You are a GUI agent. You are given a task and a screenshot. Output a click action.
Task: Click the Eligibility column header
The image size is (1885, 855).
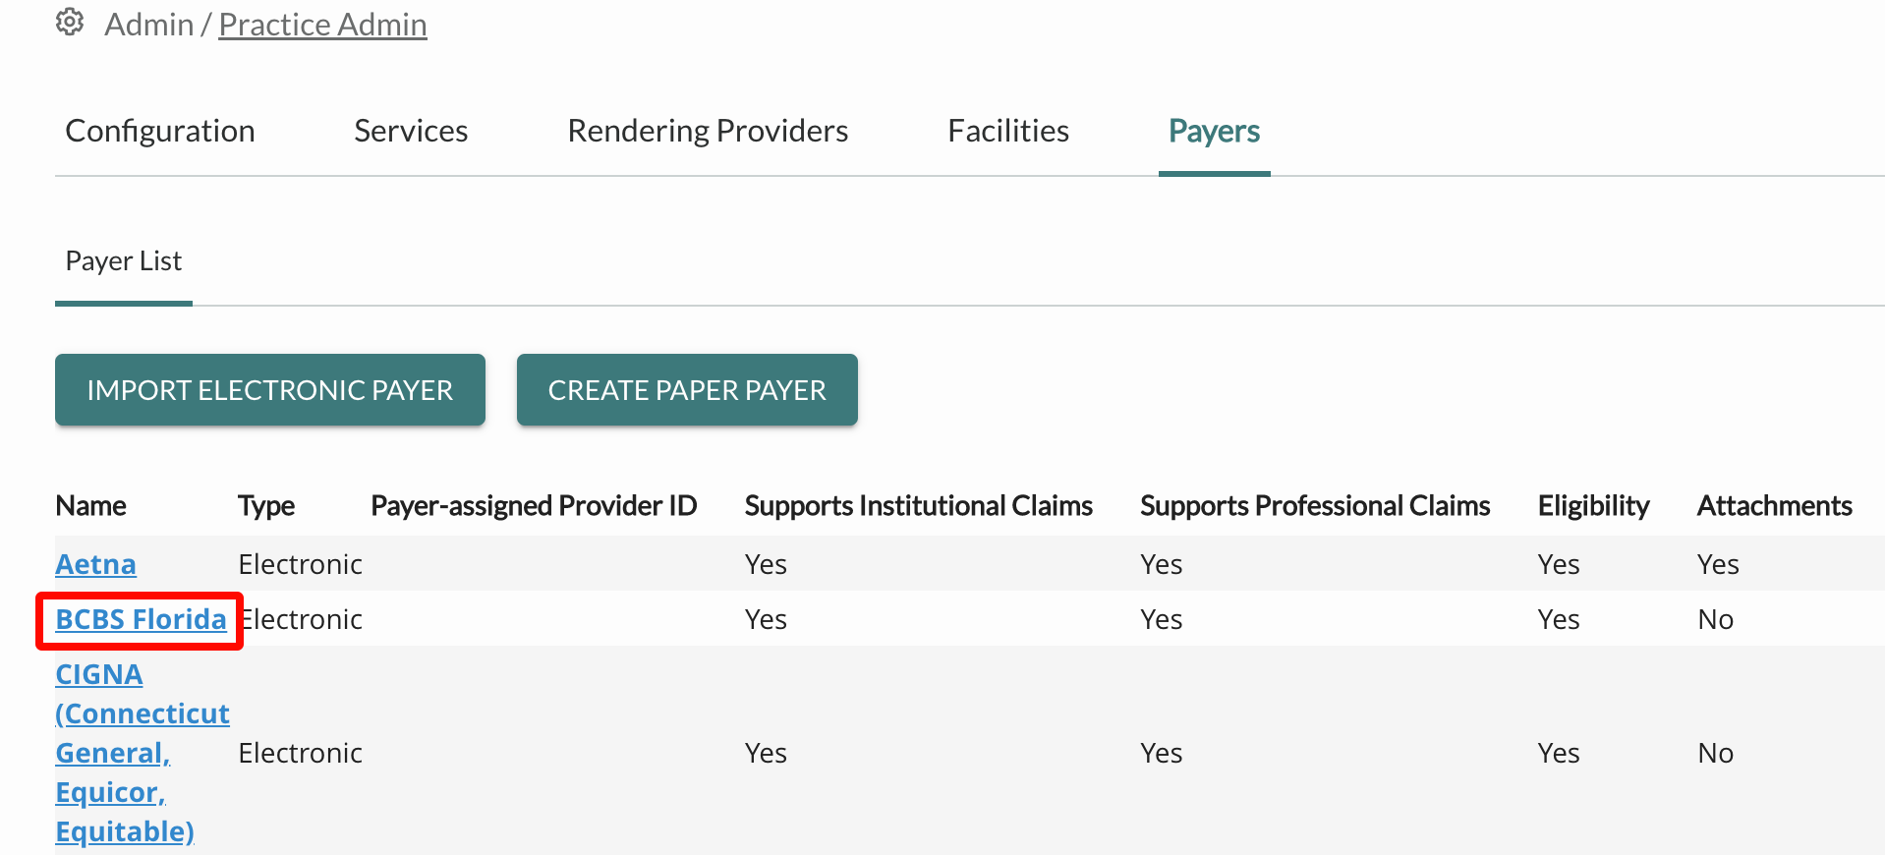point(1593,506)
